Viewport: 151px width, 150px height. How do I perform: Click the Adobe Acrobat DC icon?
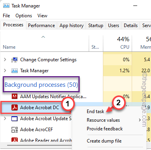click(15, 108)
